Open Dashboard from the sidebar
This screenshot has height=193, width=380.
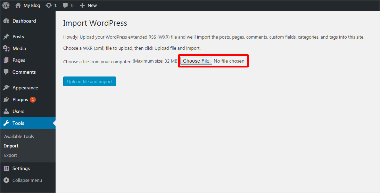[24, 21]
